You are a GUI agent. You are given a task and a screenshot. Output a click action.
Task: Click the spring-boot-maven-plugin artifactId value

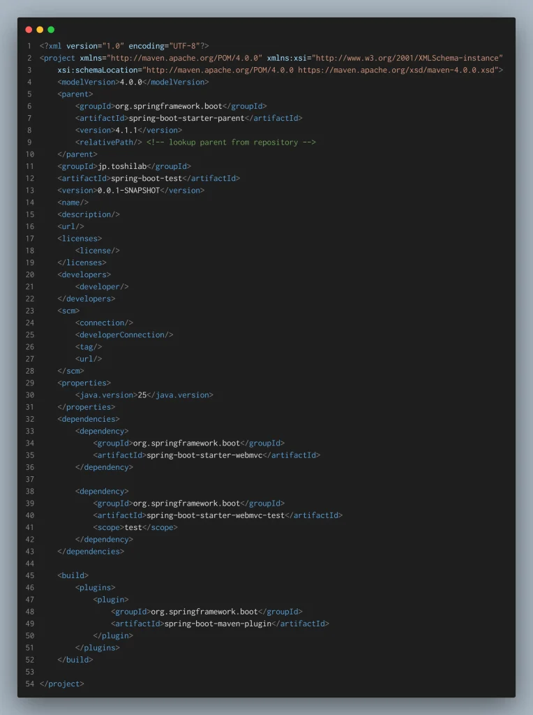click(218, 624)
